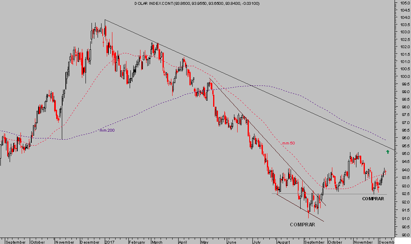This screenshot has width=411, height=244.
Task: Click the green up arrow marker
Action: [x=388, y=152]
